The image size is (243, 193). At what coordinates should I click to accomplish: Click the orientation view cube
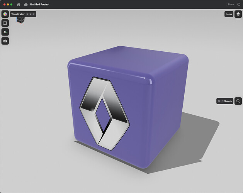tap(20, 20)
